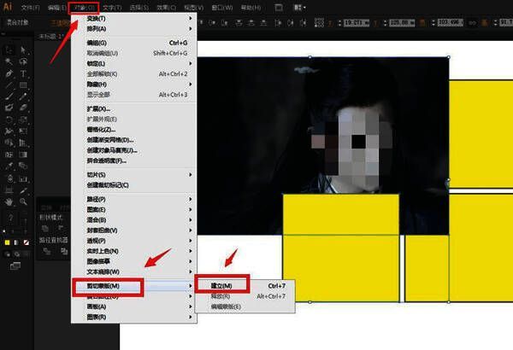
Task: Select the Mesh tool
Action: pos(9,155)
